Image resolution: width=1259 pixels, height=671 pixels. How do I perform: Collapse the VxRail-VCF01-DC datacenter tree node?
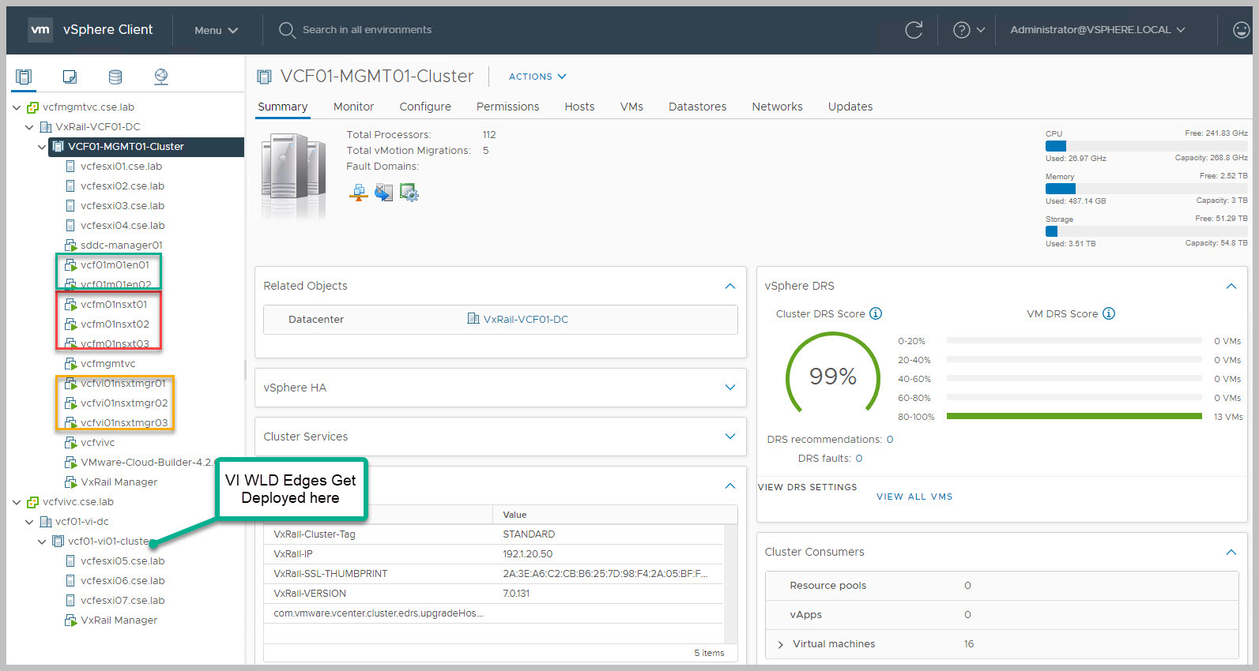tap(29, 127)
